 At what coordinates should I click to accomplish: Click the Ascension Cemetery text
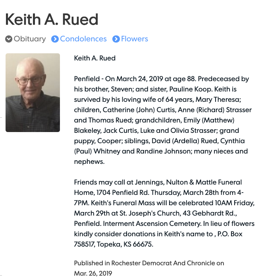click(169, 224)
